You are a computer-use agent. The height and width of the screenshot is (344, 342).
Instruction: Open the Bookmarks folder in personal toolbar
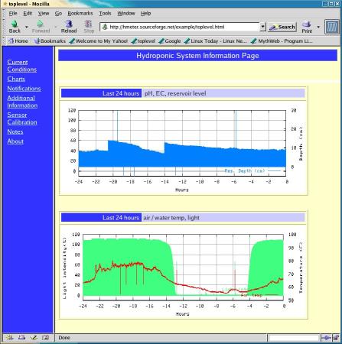pos(50,41)
